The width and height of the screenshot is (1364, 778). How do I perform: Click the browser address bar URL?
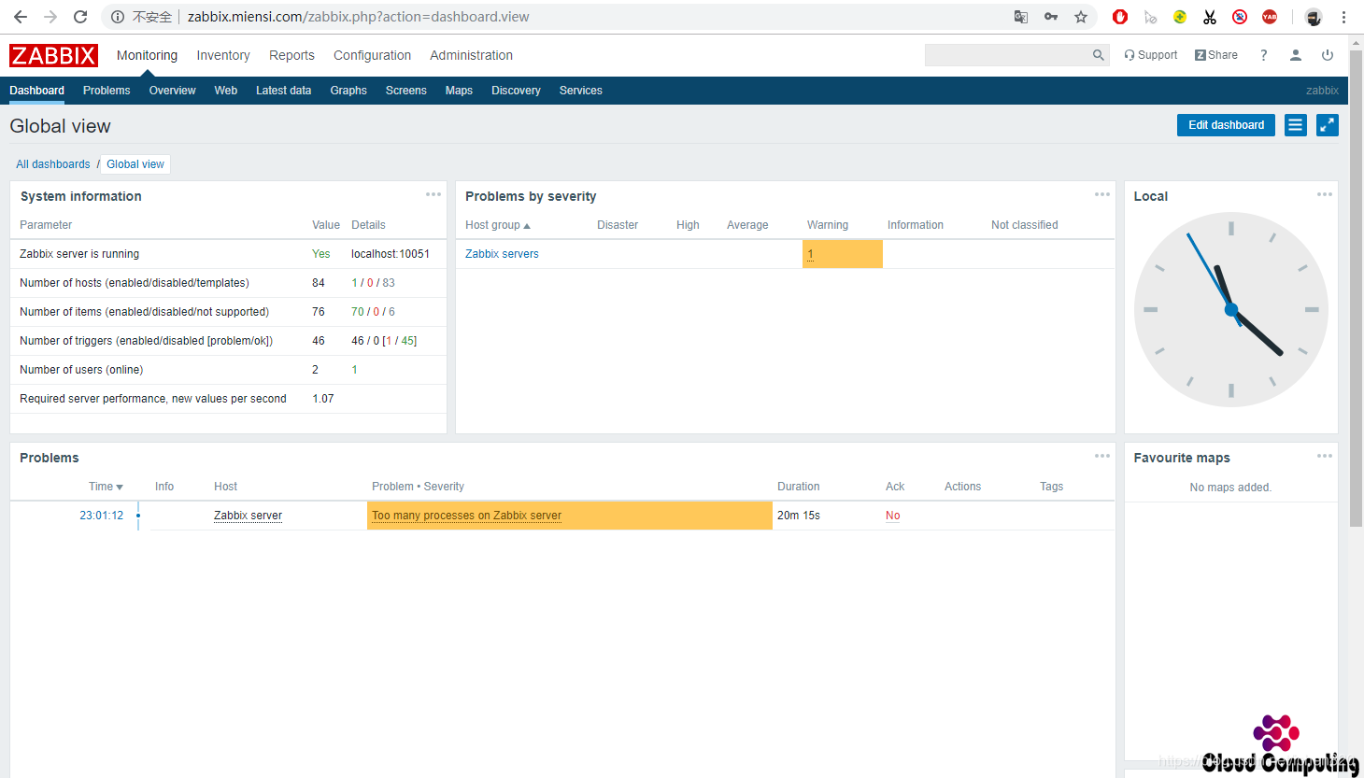click(359, 17)
